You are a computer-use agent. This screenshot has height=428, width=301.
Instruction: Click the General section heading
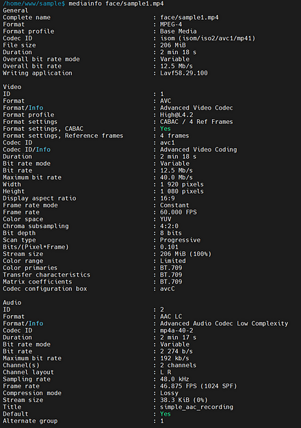pos(15,10)
